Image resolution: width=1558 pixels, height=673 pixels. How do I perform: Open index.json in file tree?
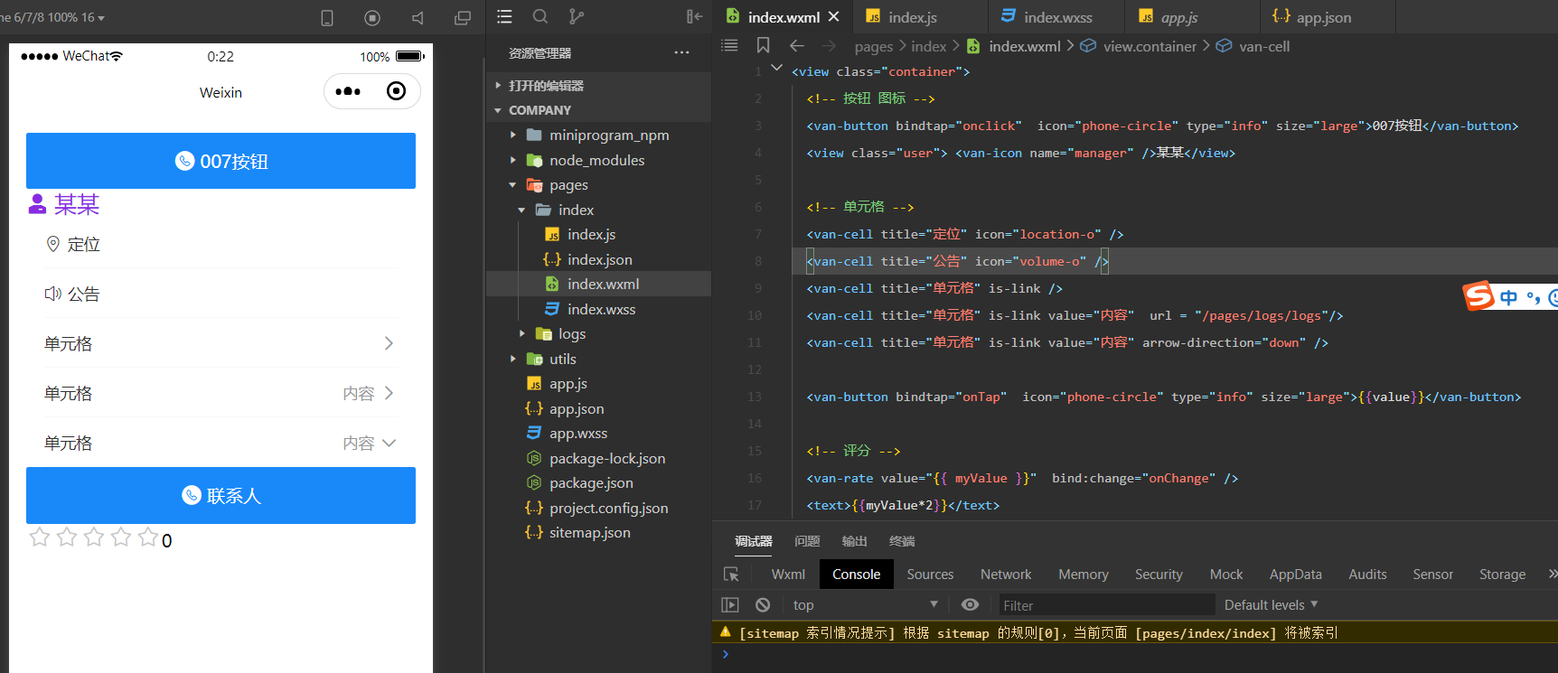pos(599,259)
